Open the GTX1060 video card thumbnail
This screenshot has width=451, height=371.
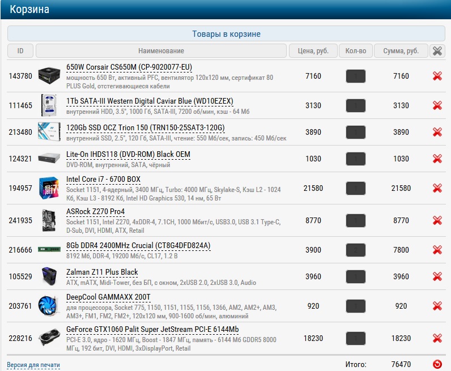(x=49, y=338)
